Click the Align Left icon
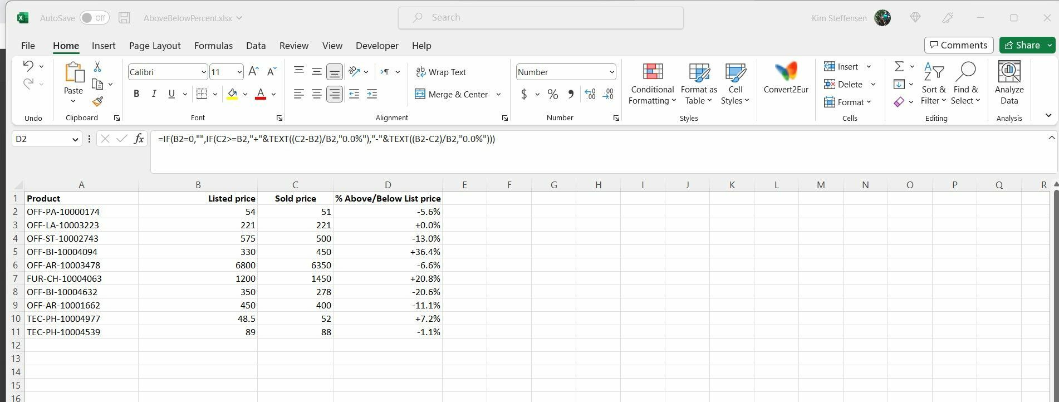The width and height of the screenshot is (1059, 402). [299, 94]
